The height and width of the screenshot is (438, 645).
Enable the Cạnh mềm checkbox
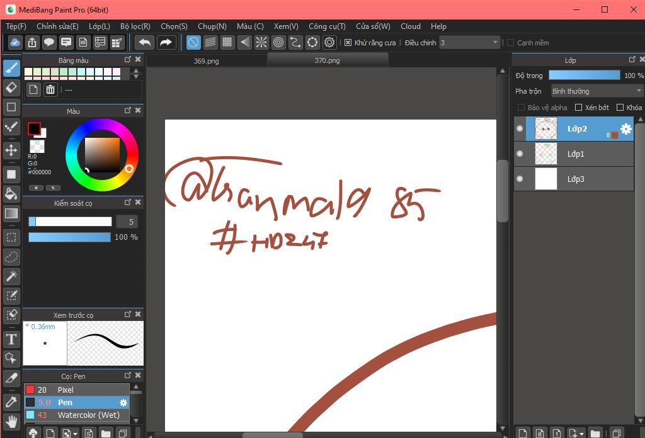point(510,43)
